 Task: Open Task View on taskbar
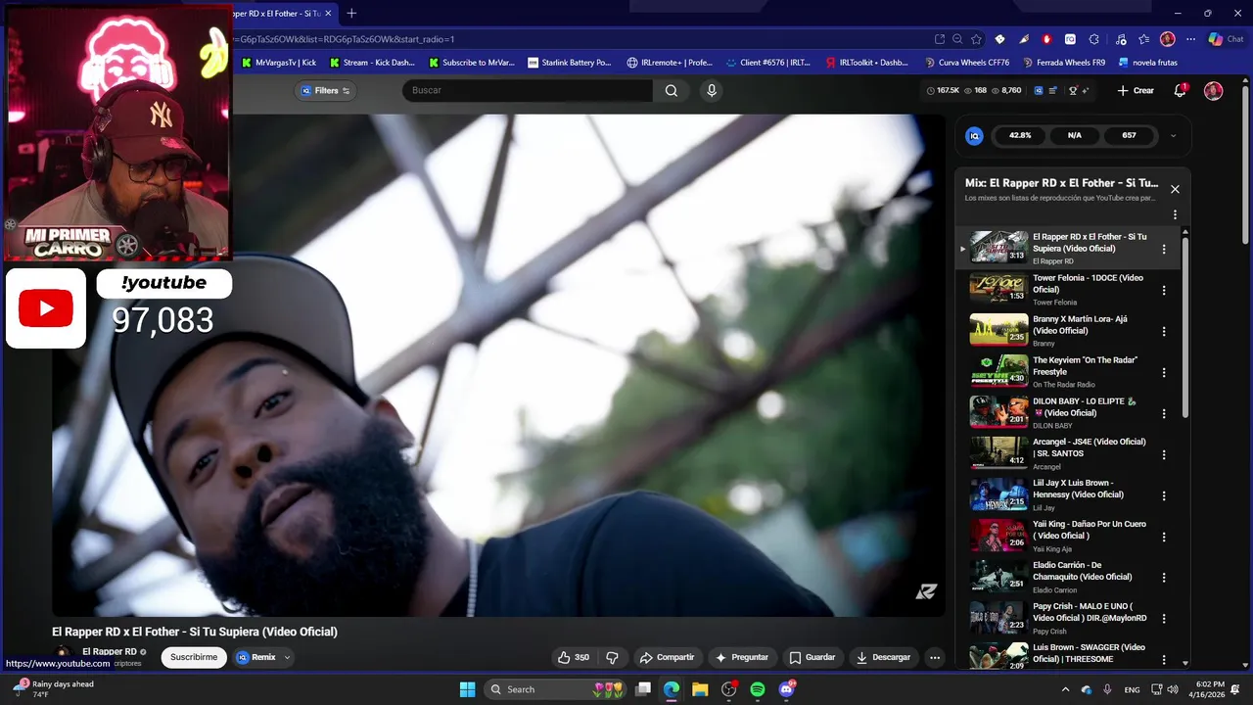pyautogui.click(x=643, y=689)
